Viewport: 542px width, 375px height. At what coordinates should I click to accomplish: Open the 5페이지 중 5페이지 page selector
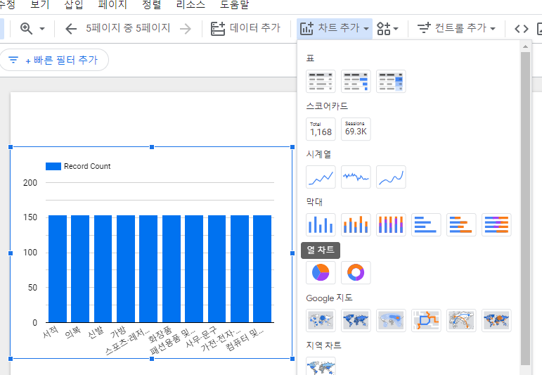[128, 28]
